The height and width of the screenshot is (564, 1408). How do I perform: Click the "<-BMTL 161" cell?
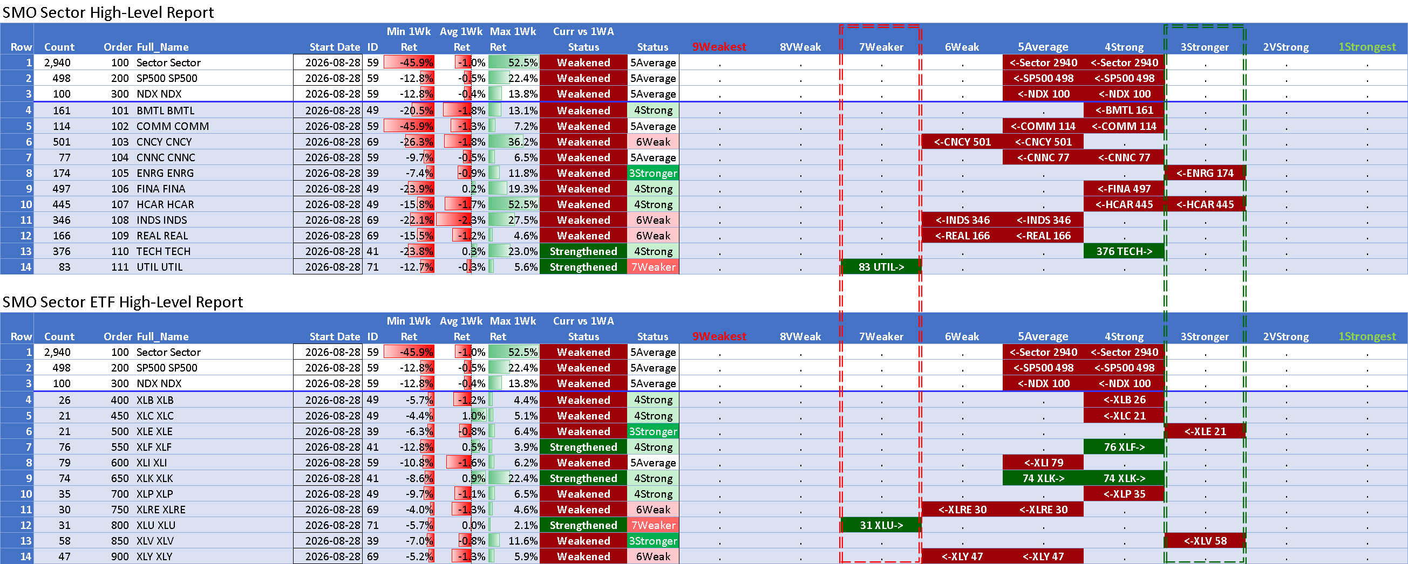tap(1124, 111)
